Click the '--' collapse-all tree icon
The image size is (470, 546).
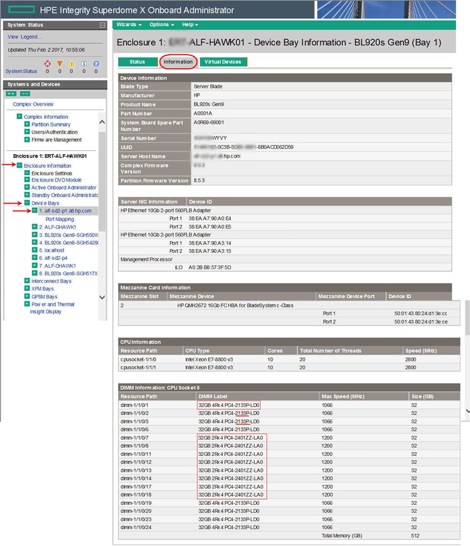[x=25, y=94]
